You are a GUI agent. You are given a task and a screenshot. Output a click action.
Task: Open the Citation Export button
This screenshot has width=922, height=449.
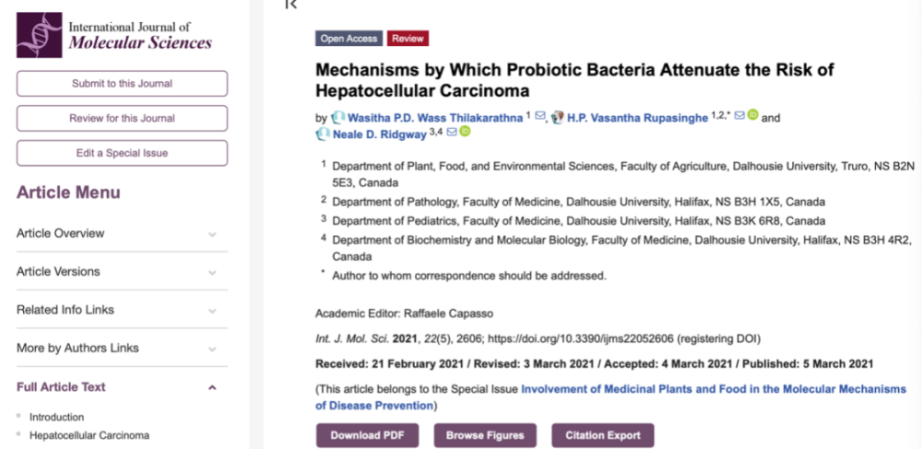click(x=603, y=435)
